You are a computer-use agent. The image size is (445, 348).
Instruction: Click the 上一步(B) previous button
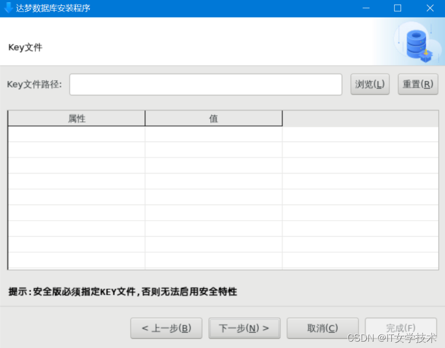pos(166,328)
